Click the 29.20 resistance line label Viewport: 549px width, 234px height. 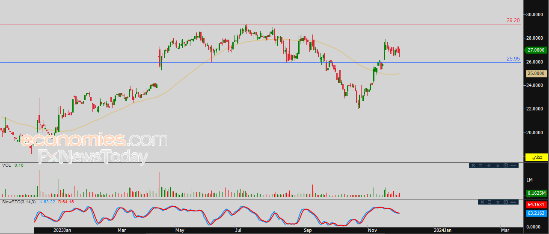tap(513, 20)
